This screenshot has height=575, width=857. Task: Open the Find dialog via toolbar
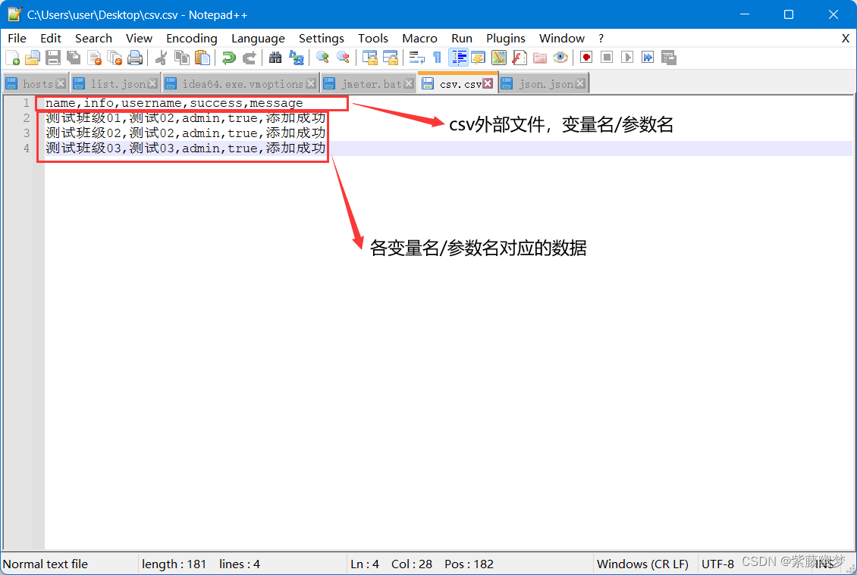coord(275,58)
